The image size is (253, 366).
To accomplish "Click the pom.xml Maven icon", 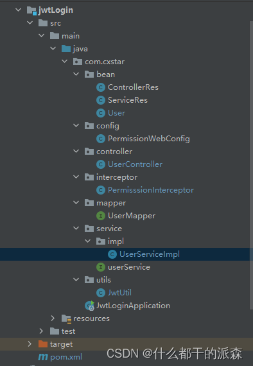I will (x=43, y=357).
